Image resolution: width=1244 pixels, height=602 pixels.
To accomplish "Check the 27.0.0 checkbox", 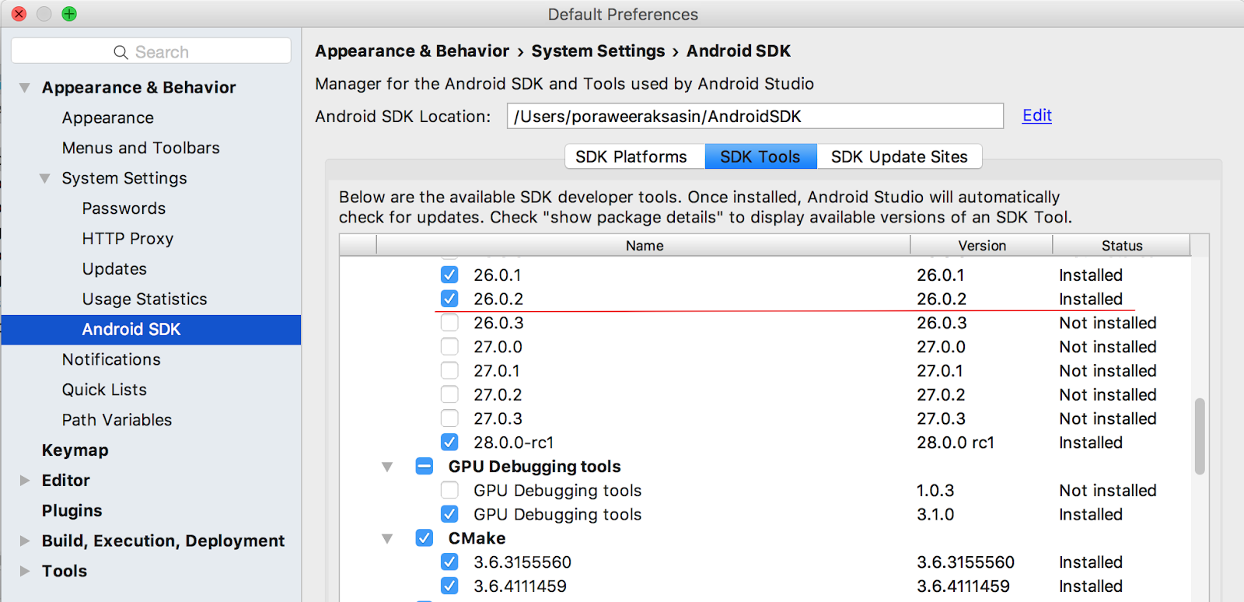I will (449, 347).
